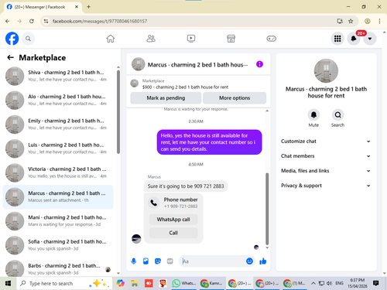Screen dimensions: 387x290
Task: Open Shiva conversation in list
Action: [x=58, y=76]
